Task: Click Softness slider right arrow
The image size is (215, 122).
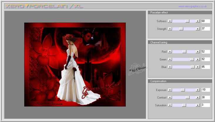Action: coord(198,21)
